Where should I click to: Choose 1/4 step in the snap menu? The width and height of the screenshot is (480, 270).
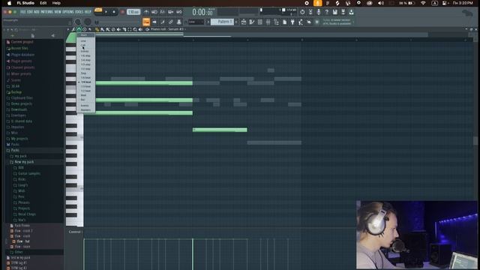(85, 60)
